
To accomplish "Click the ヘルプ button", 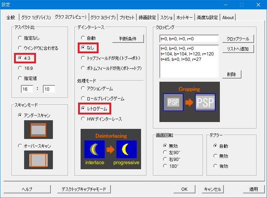I will tap(27, 189).
